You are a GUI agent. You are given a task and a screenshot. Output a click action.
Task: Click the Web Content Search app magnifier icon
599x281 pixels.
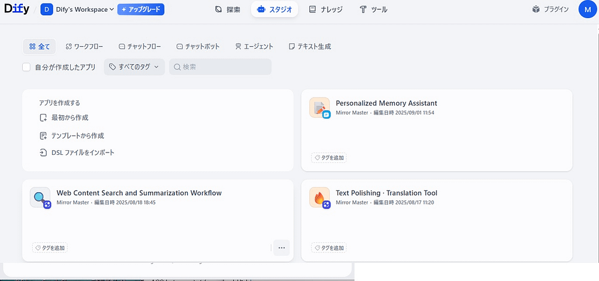point(40,197)
